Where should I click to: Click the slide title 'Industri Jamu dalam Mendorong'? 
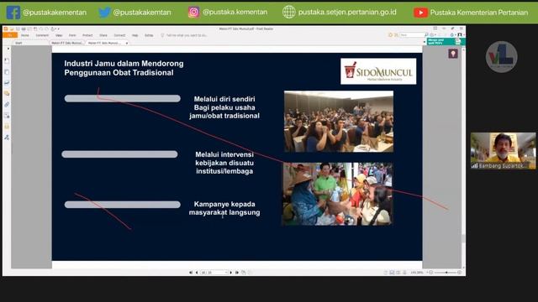124,64
